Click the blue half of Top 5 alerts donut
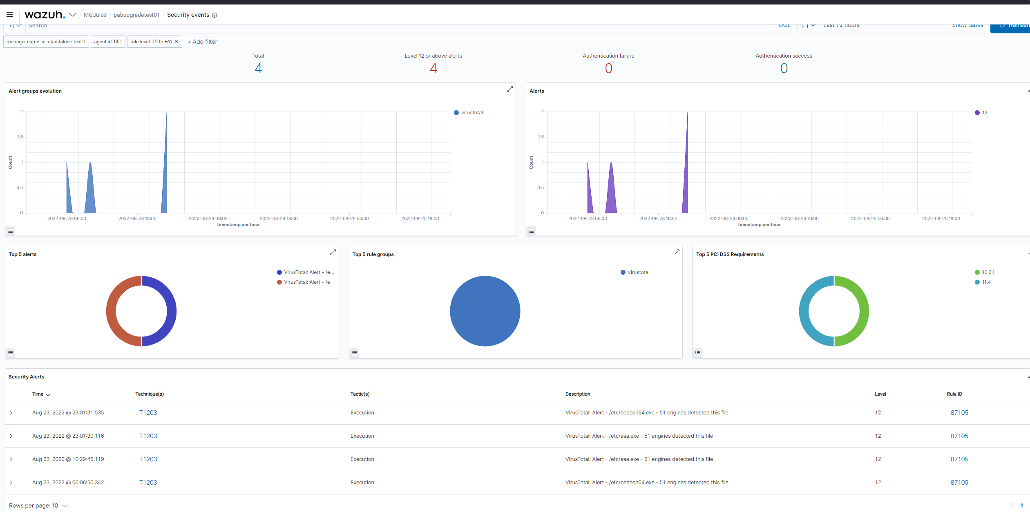1030x512 pixels. (x=171, y=311)
